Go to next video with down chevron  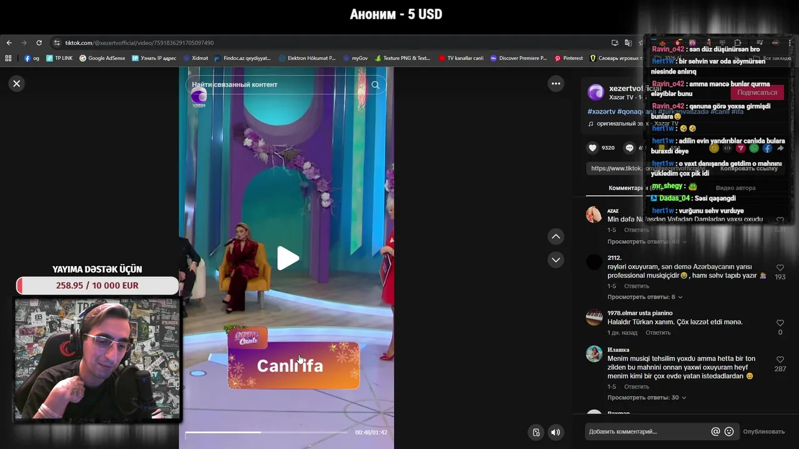556,259
